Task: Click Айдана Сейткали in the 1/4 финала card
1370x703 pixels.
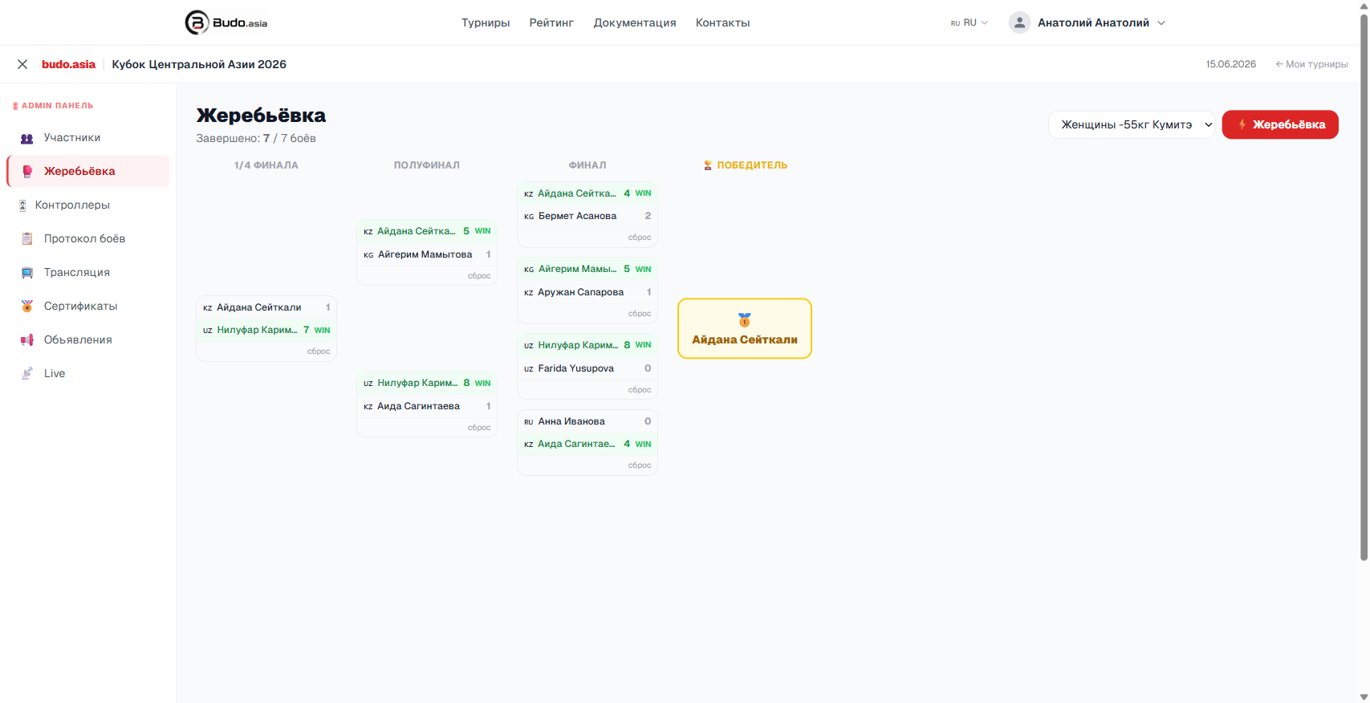Action: pyautogui.click(x=266, y=307)
